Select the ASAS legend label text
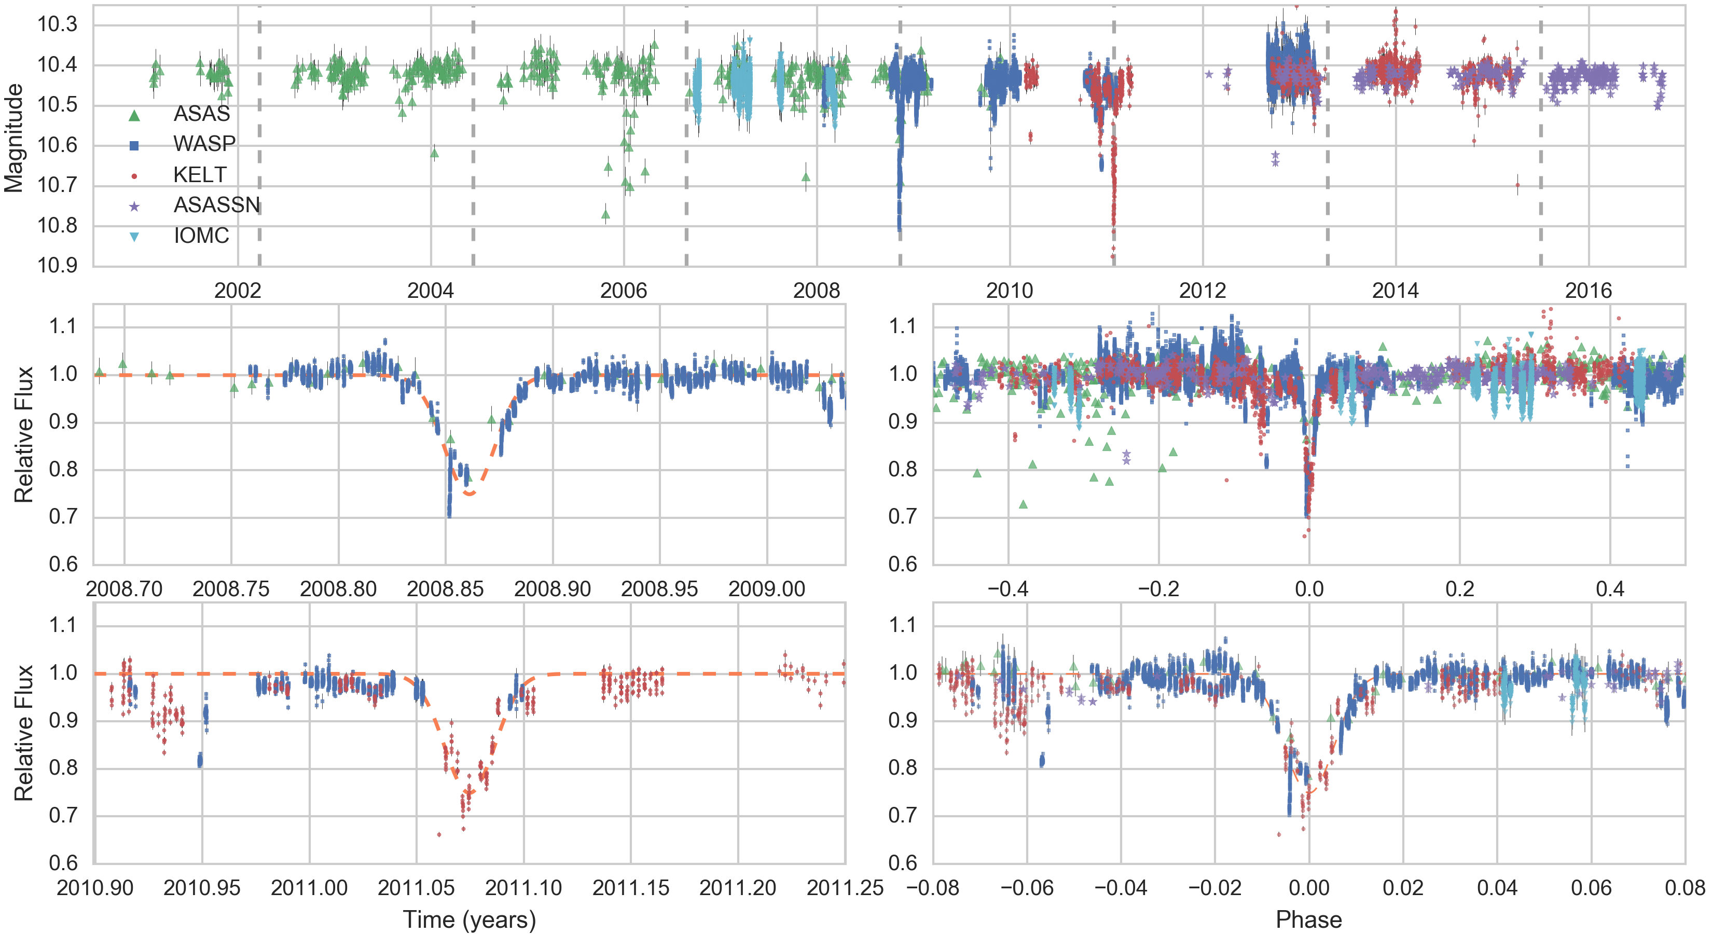Viewport: 1712px width, 934px height. (x=201, y=114)
